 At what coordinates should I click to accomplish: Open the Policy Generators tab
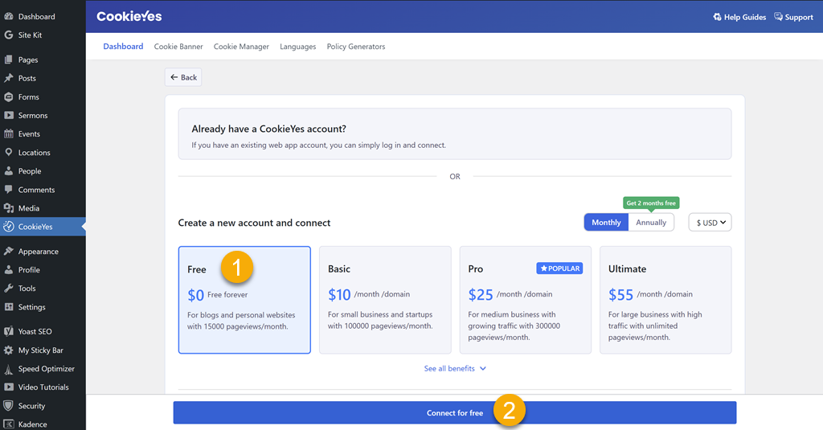click(356, 46)
